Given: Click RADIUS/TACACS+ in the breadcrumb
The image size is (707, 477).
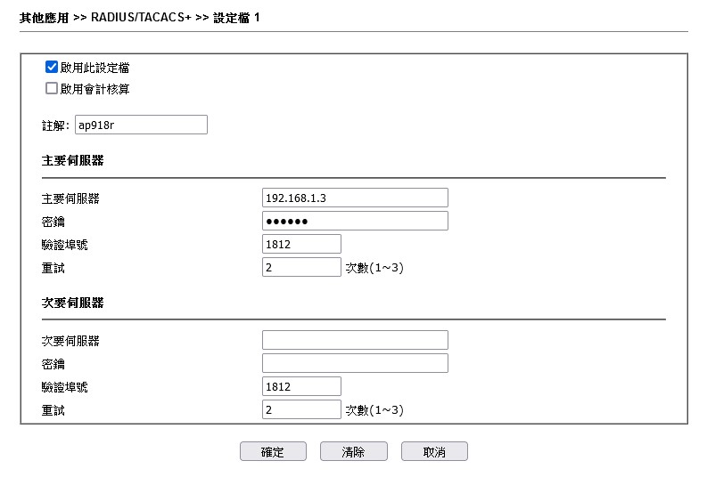Looking at the screenshot, I should point(141,18).
